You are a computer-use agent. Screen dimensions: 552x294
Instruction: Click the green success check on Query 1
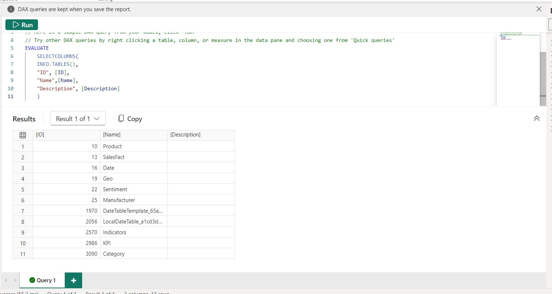32,280
